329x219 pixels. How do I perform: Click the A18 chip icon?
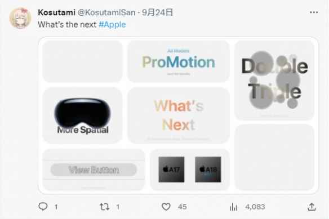208,169
